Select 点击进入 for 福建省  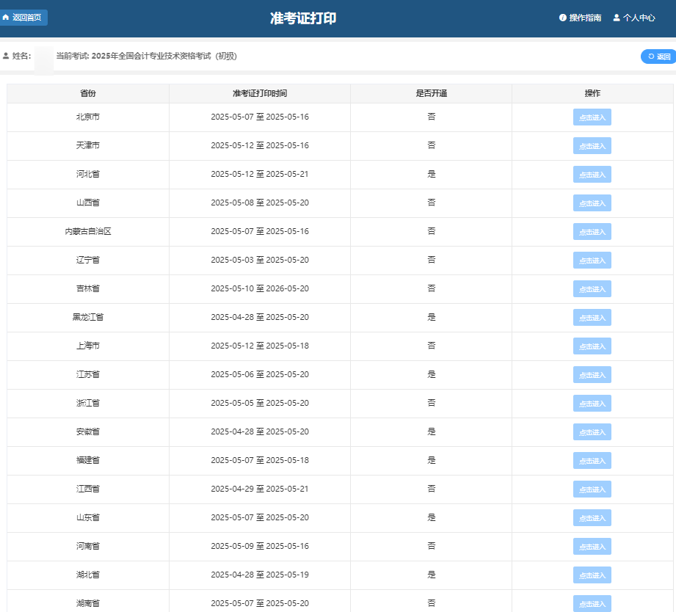tap(592, 461)
